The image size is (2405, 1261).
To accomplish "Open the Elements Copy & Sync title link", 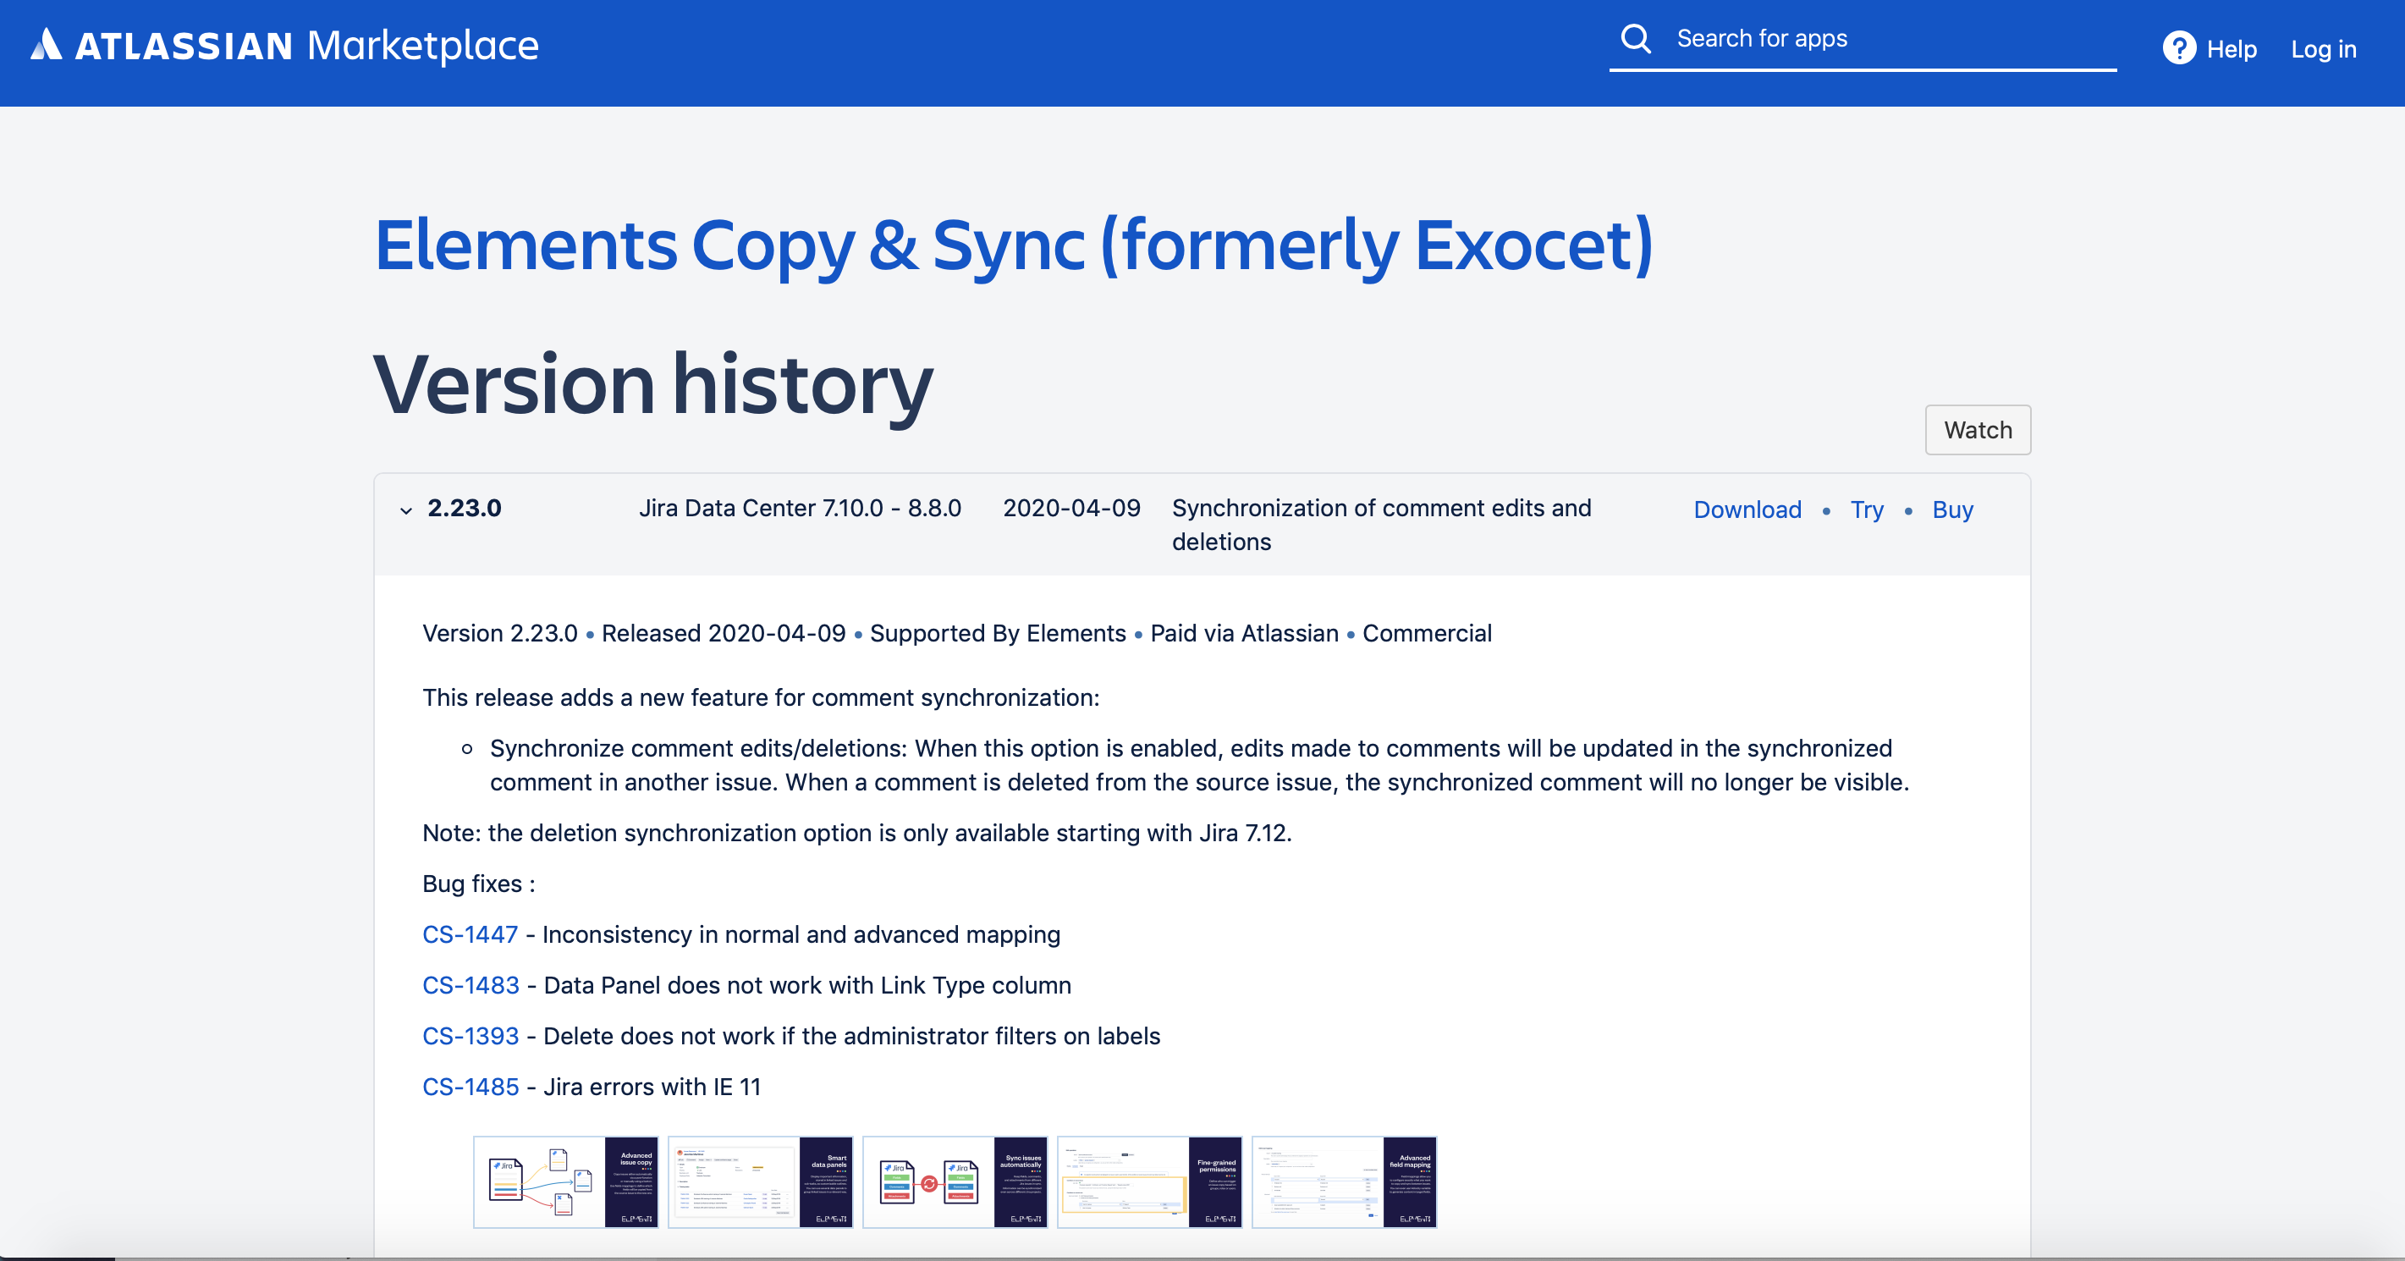I will (1013, 245).
